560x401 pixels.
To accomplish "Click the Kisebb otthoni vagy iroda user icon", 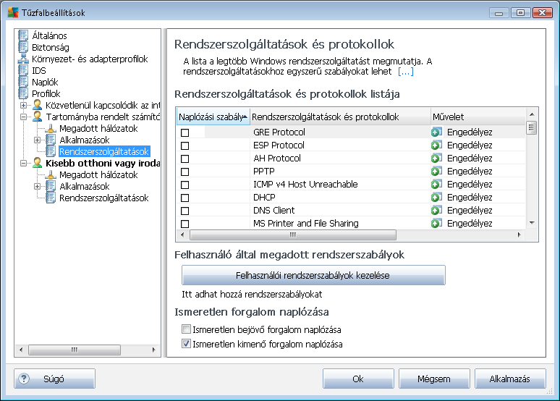I will click(37, 163).
